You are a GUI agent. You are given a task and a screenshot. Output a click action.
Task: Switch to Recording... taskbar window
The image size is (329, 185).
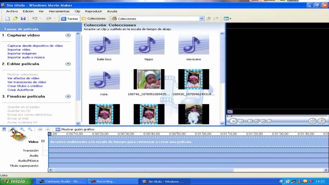113,181
